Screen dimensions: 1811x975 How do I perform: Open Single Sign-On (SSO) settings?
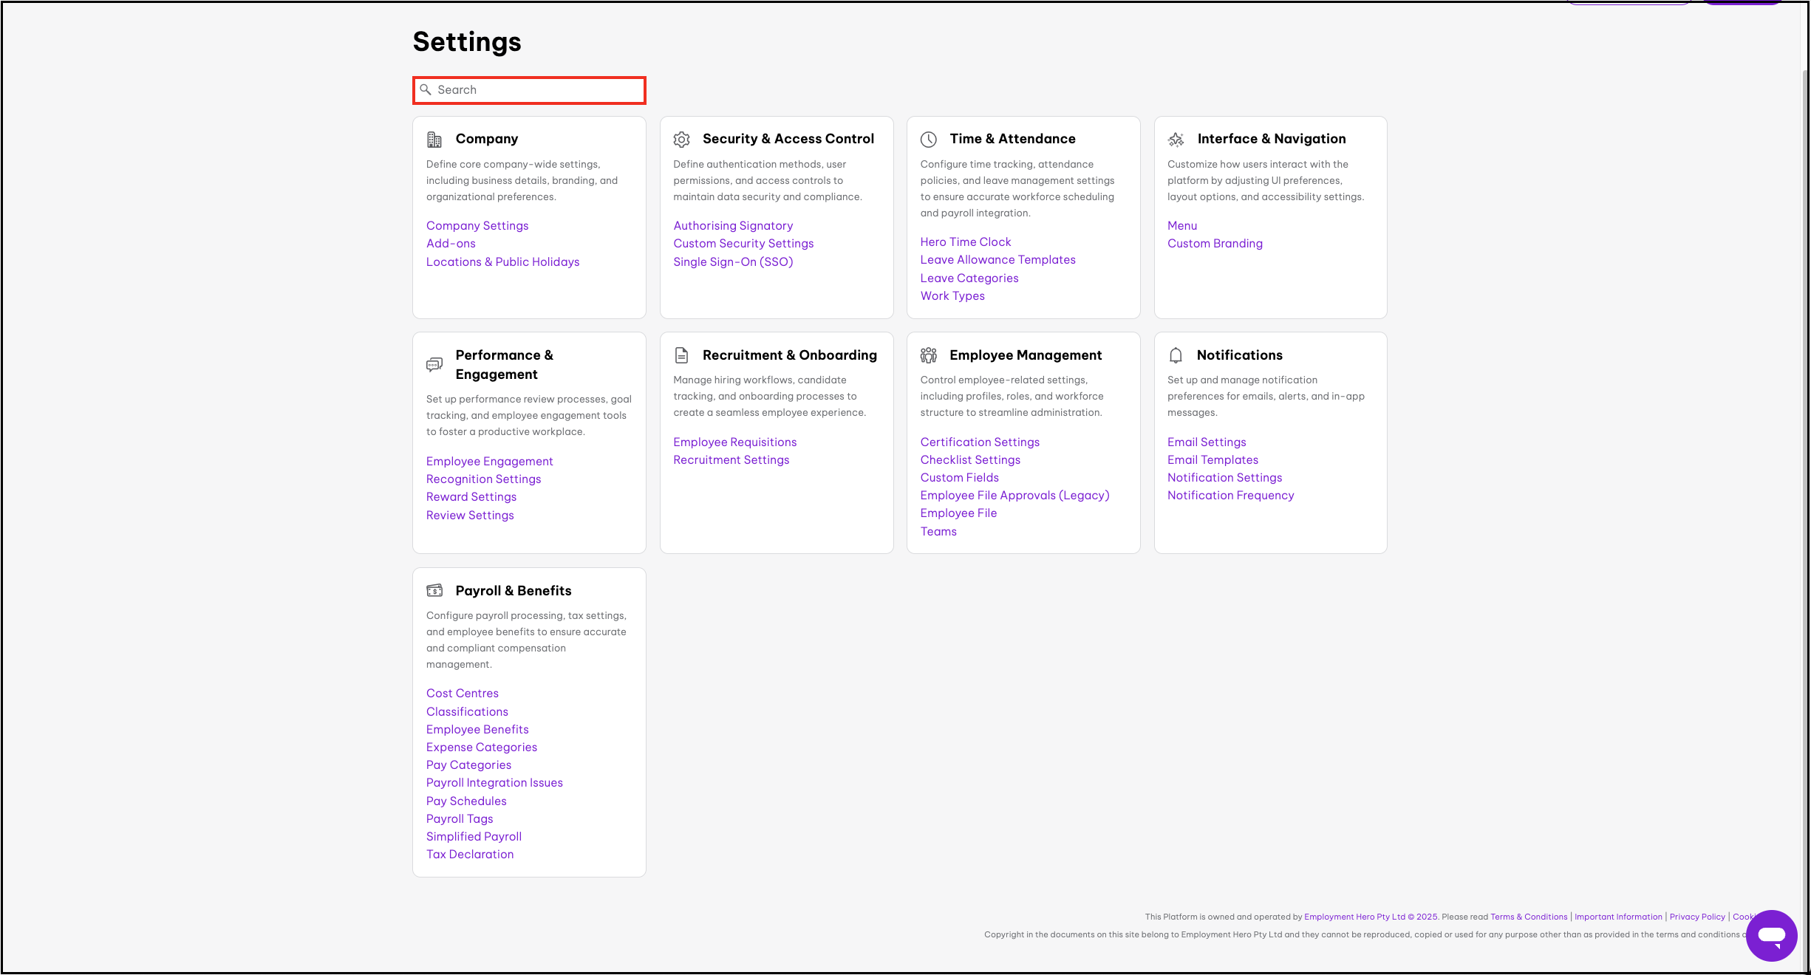point(732,261)
